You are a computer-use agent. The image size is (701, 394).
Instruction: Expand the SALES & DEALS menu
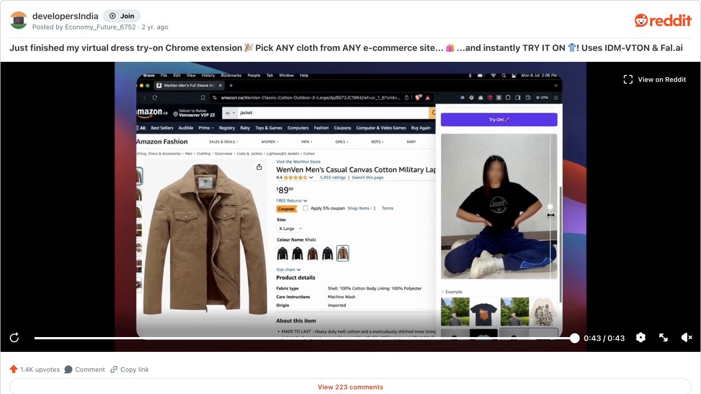coord(222,142)
